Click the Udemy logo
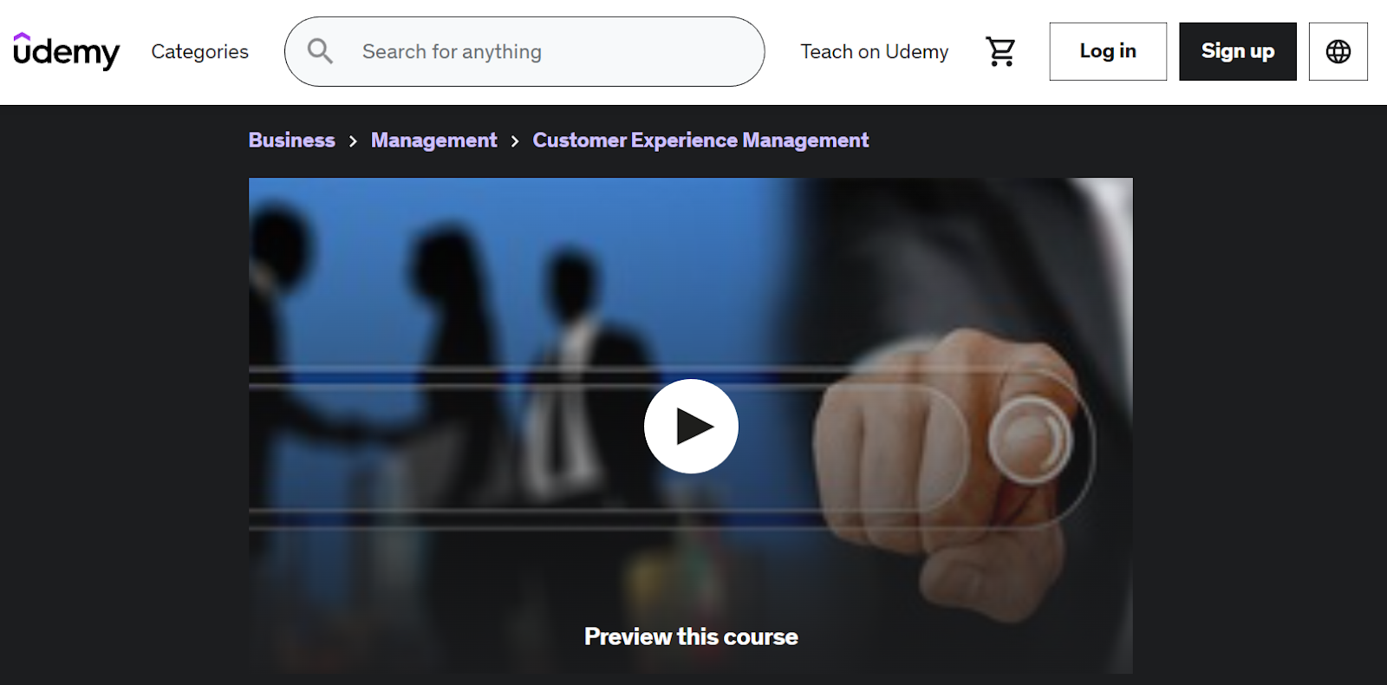The height and width of the screenshot is (685, 1387). click(x=67, y=52)
